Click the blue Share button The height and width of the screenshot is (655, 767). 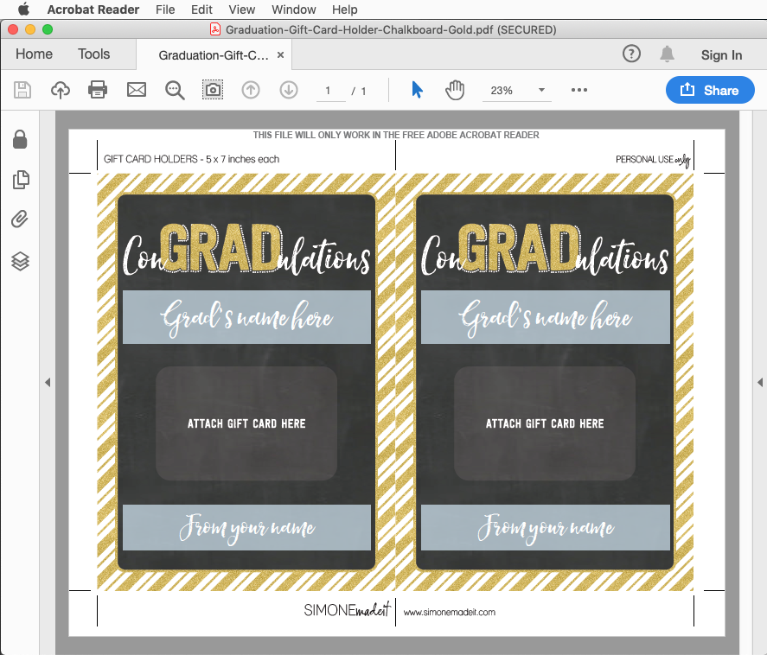[x=710, y=90]
